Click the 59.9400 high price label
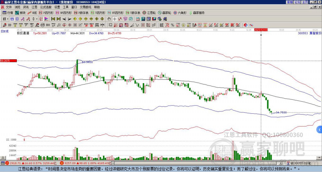 point(87,62)
